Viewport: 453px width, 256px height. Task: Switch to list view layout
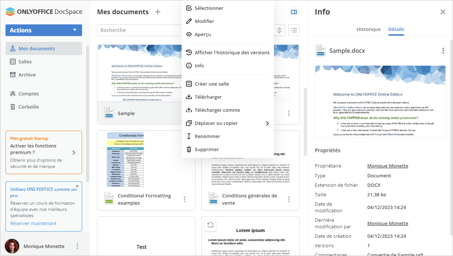point(294,30)
